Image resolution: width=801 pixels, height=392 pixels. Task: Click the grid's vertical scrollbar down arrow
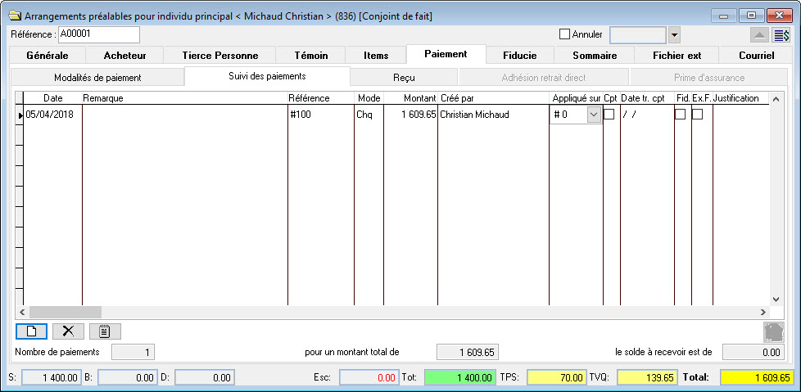(x=776, y=300)
